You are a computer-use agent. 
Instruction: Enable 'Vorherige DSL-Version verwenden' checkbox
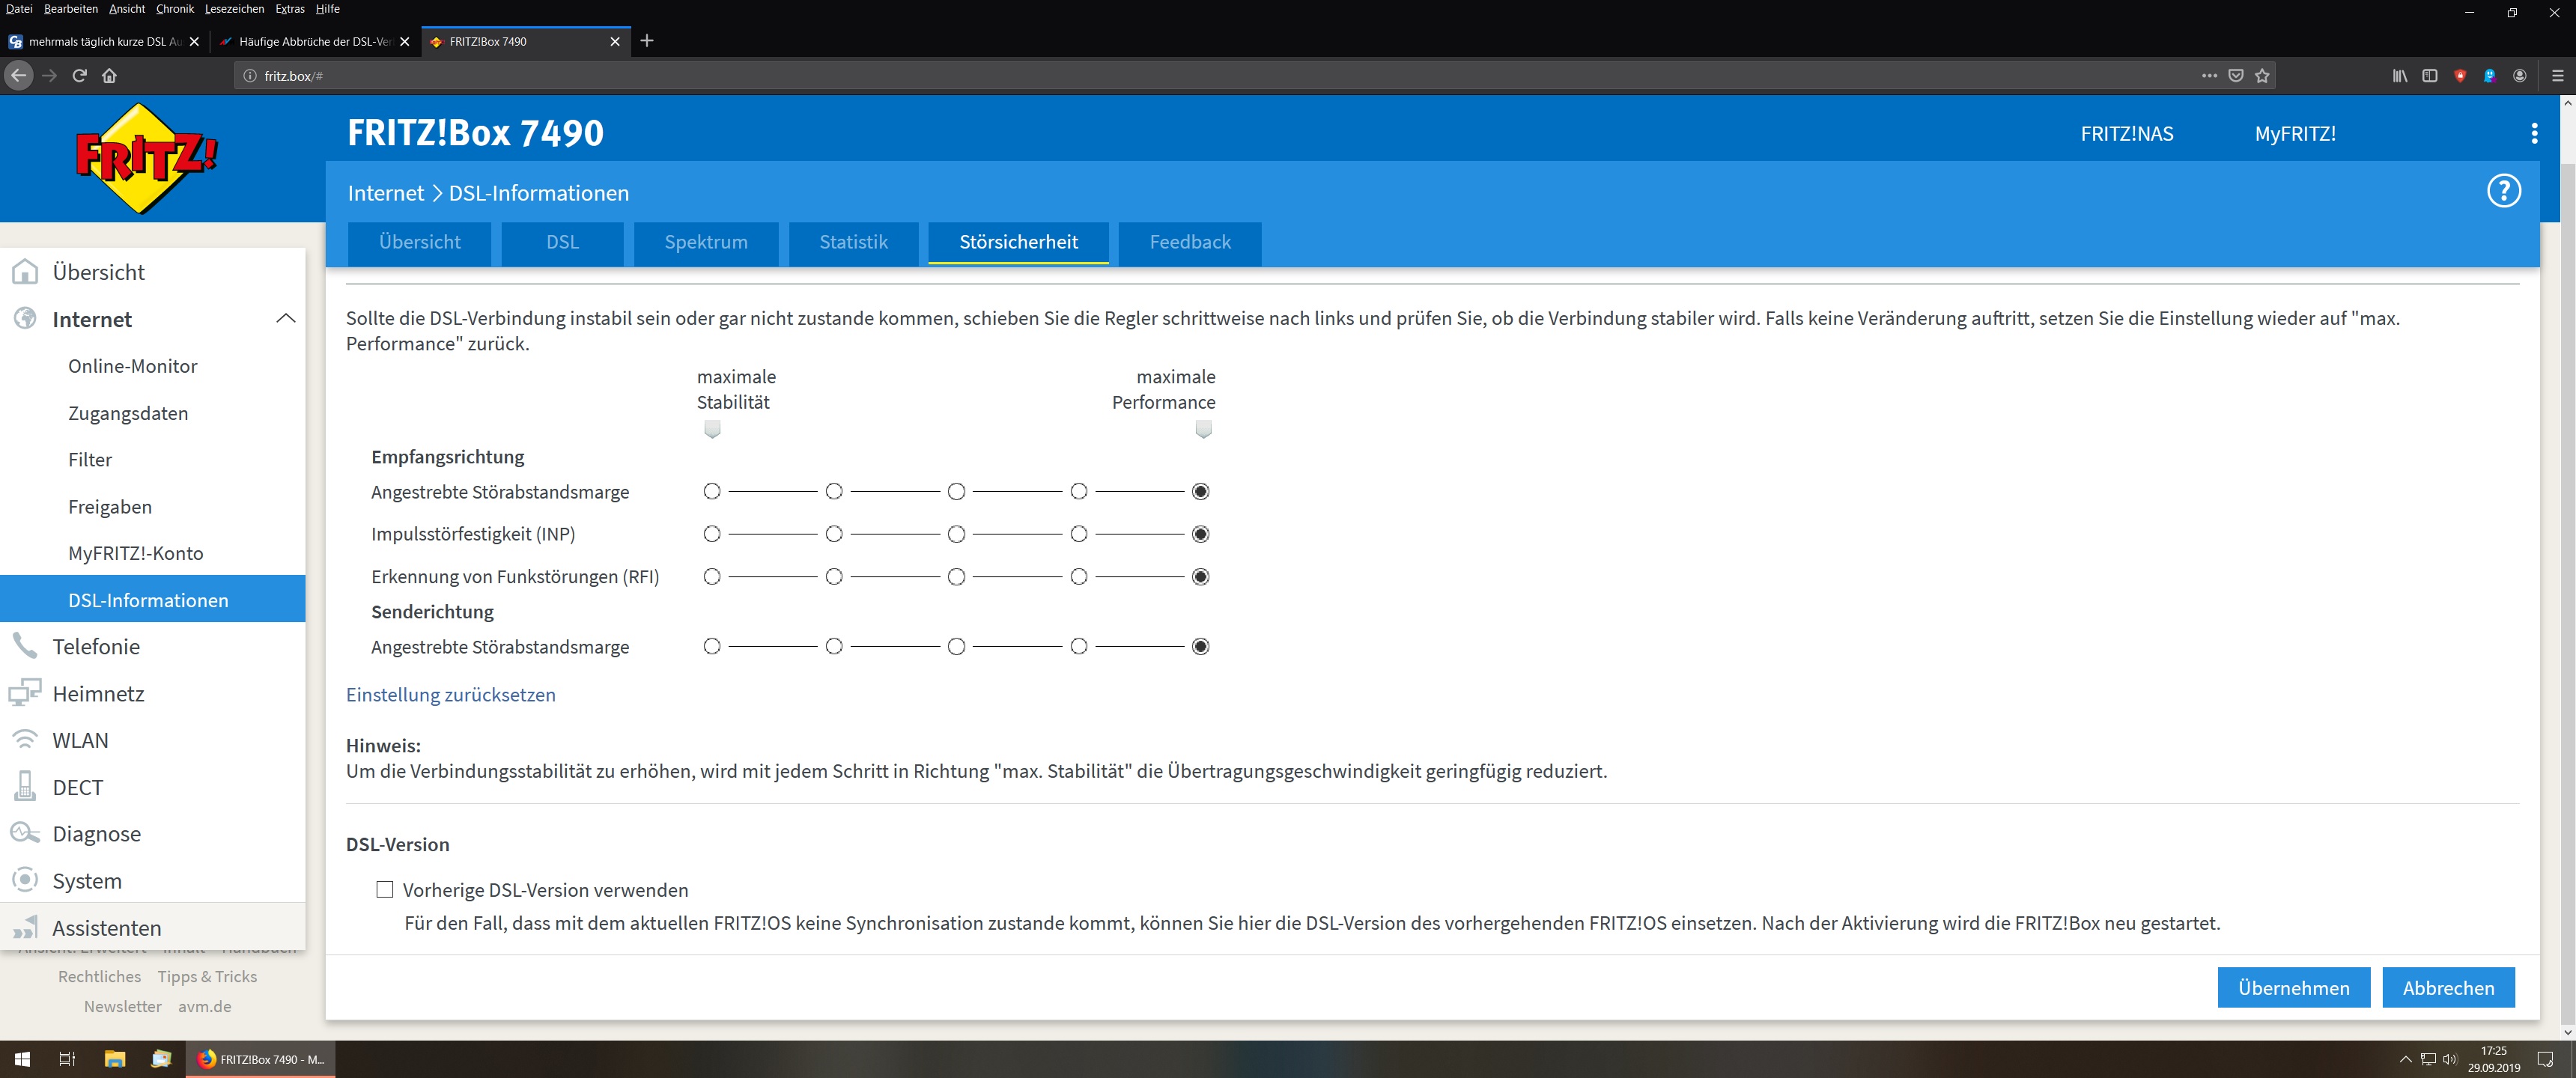pyautogui.click(x=385, y=889)
